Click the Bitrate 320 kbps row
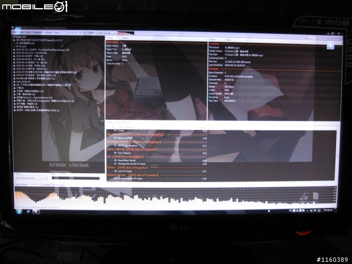This screenshot has width=352, height=264. pyautogui.click(x=274, y=87)
